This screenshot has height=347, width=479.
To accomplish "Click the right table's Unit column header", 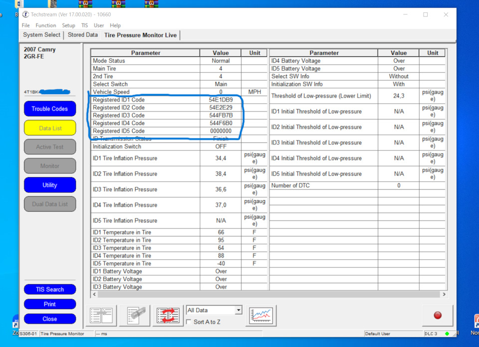I will pyautogui.click(x=433, y=53).
